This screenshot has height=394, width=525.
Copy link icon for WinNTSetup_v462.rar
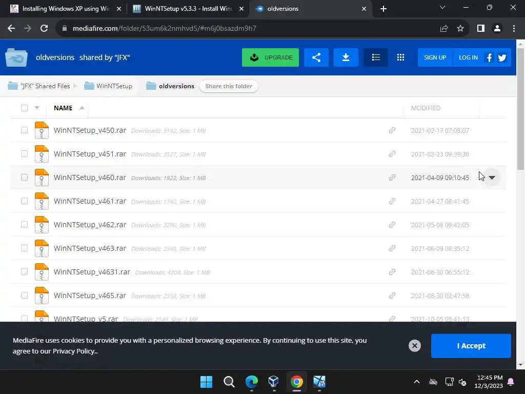click(x=392, y=225)
